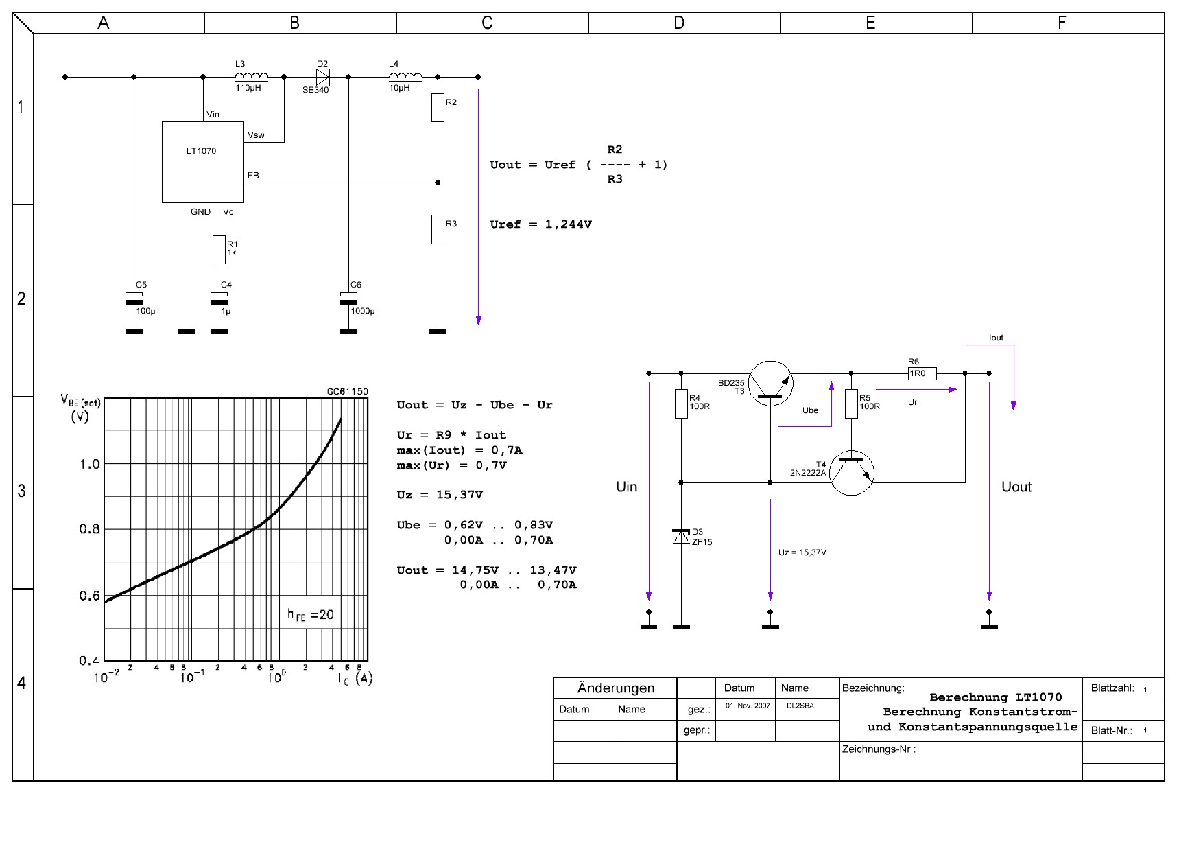Select the Vc pin label below LT1070
The image size is (1203, 851).
tap(228, 212)
